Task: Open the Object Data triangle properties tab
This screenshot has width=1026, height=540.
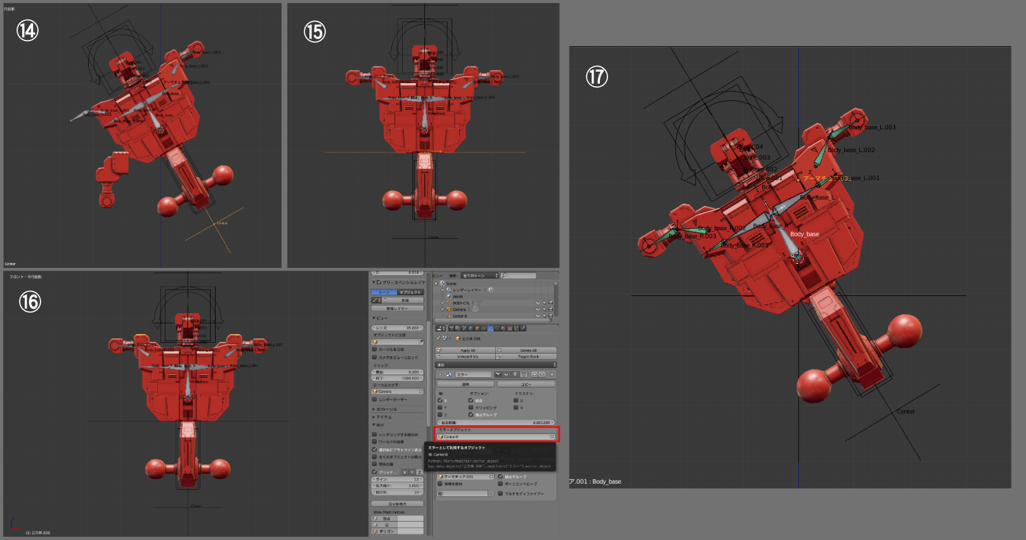Action: [x=497, y=328]
